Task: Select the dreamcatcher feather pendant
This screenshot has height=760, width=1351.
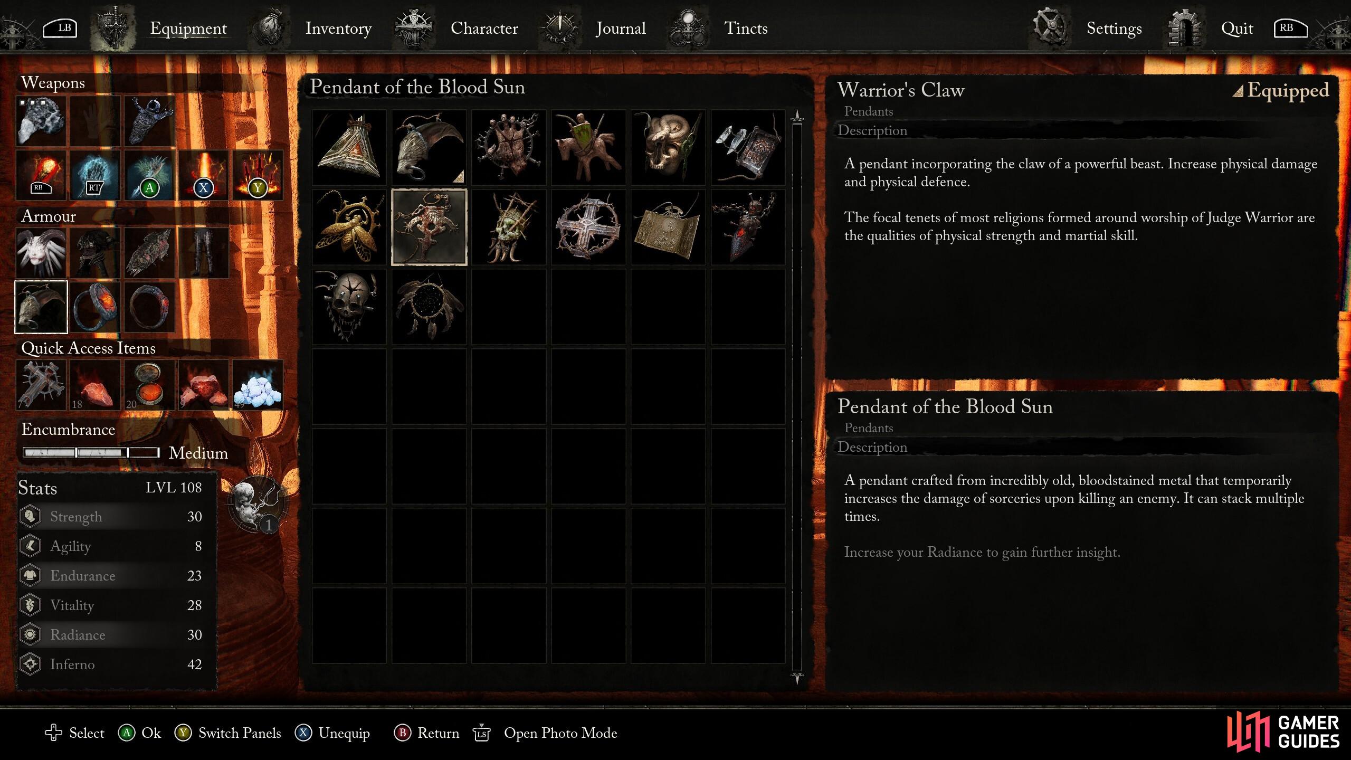Action: tap(429, 307)
